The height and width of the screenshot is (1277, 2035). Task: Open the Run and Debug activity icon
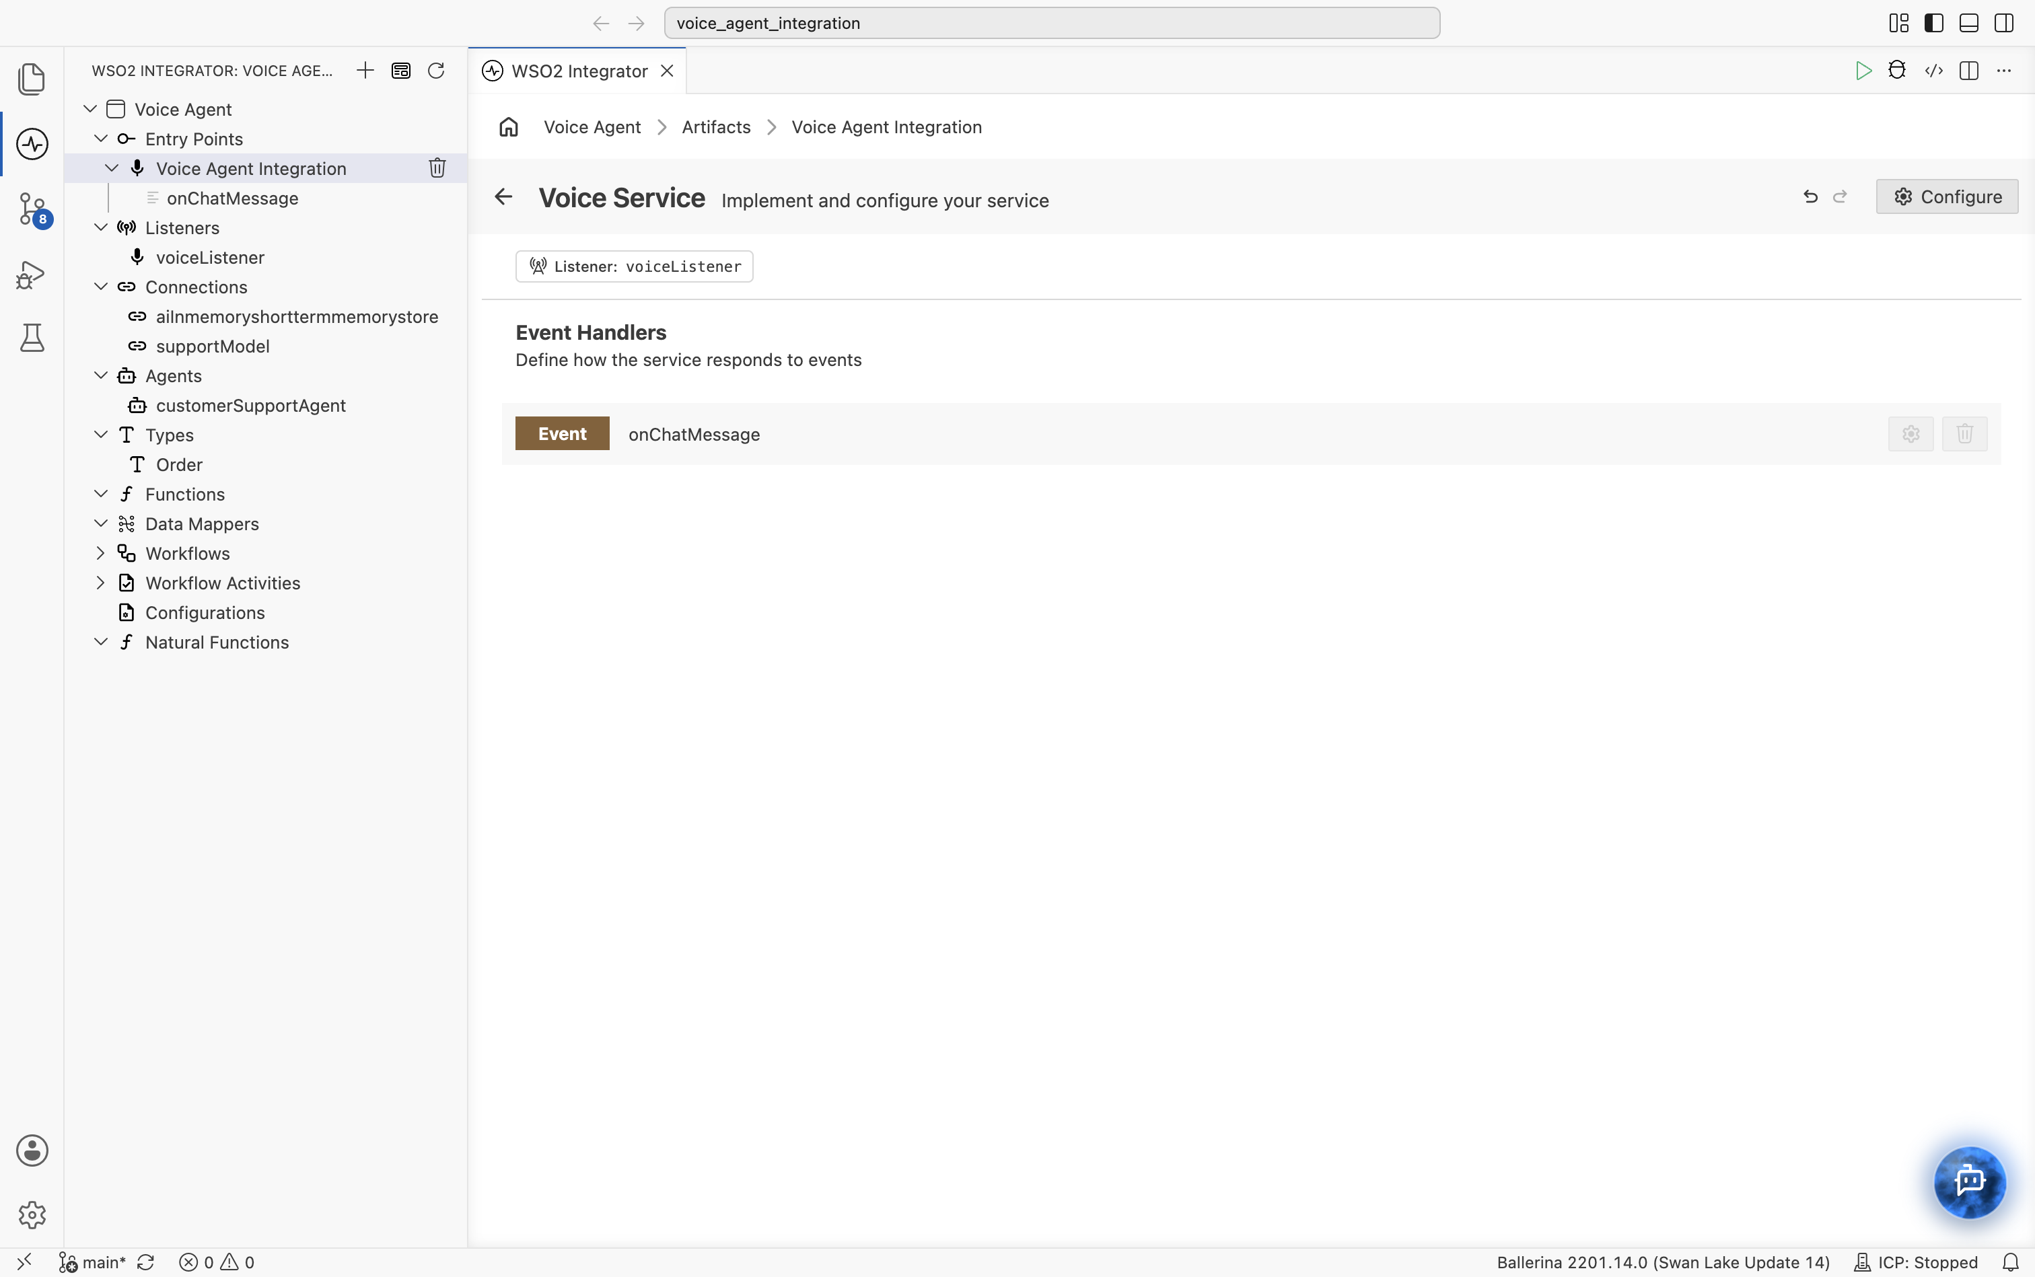click(31, 274)
